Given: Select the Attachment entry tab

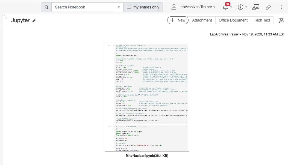Looking at the screenshot, I should (202, 20).
